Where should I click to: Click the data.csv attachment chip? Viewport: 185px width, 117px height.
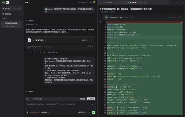point(49,9)
